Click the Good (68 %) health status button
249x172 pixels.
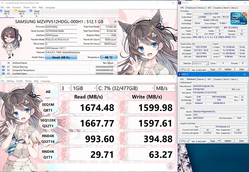click(61, 57)
